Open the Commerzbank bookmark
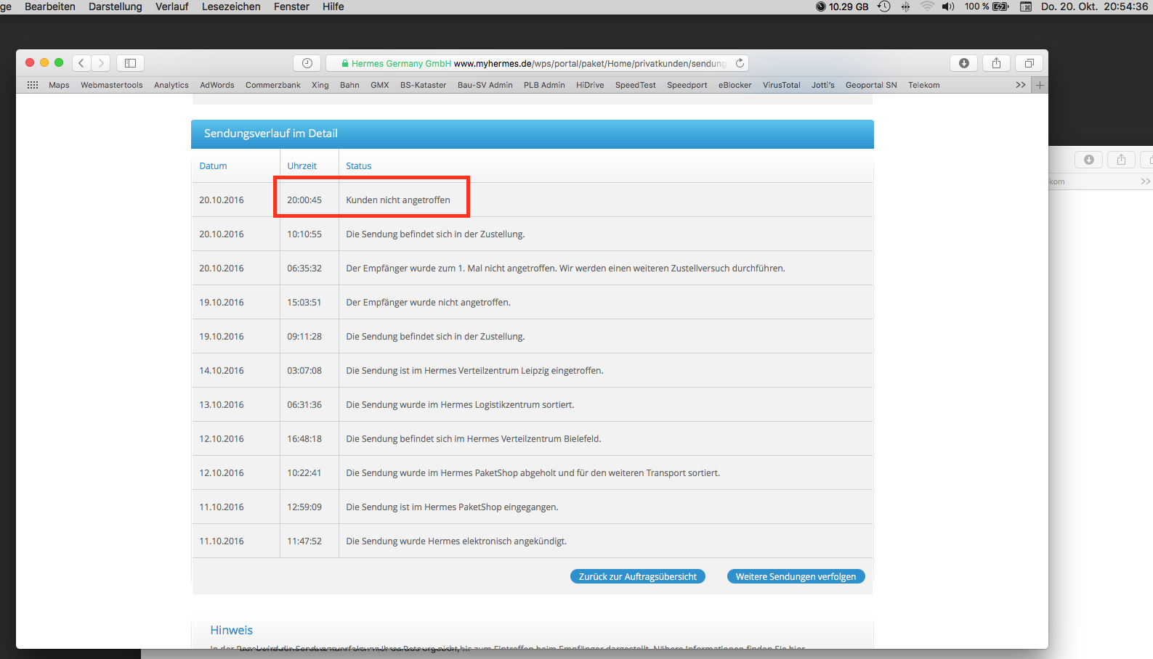Screen dimensions: 1153x659 [273, 85]
